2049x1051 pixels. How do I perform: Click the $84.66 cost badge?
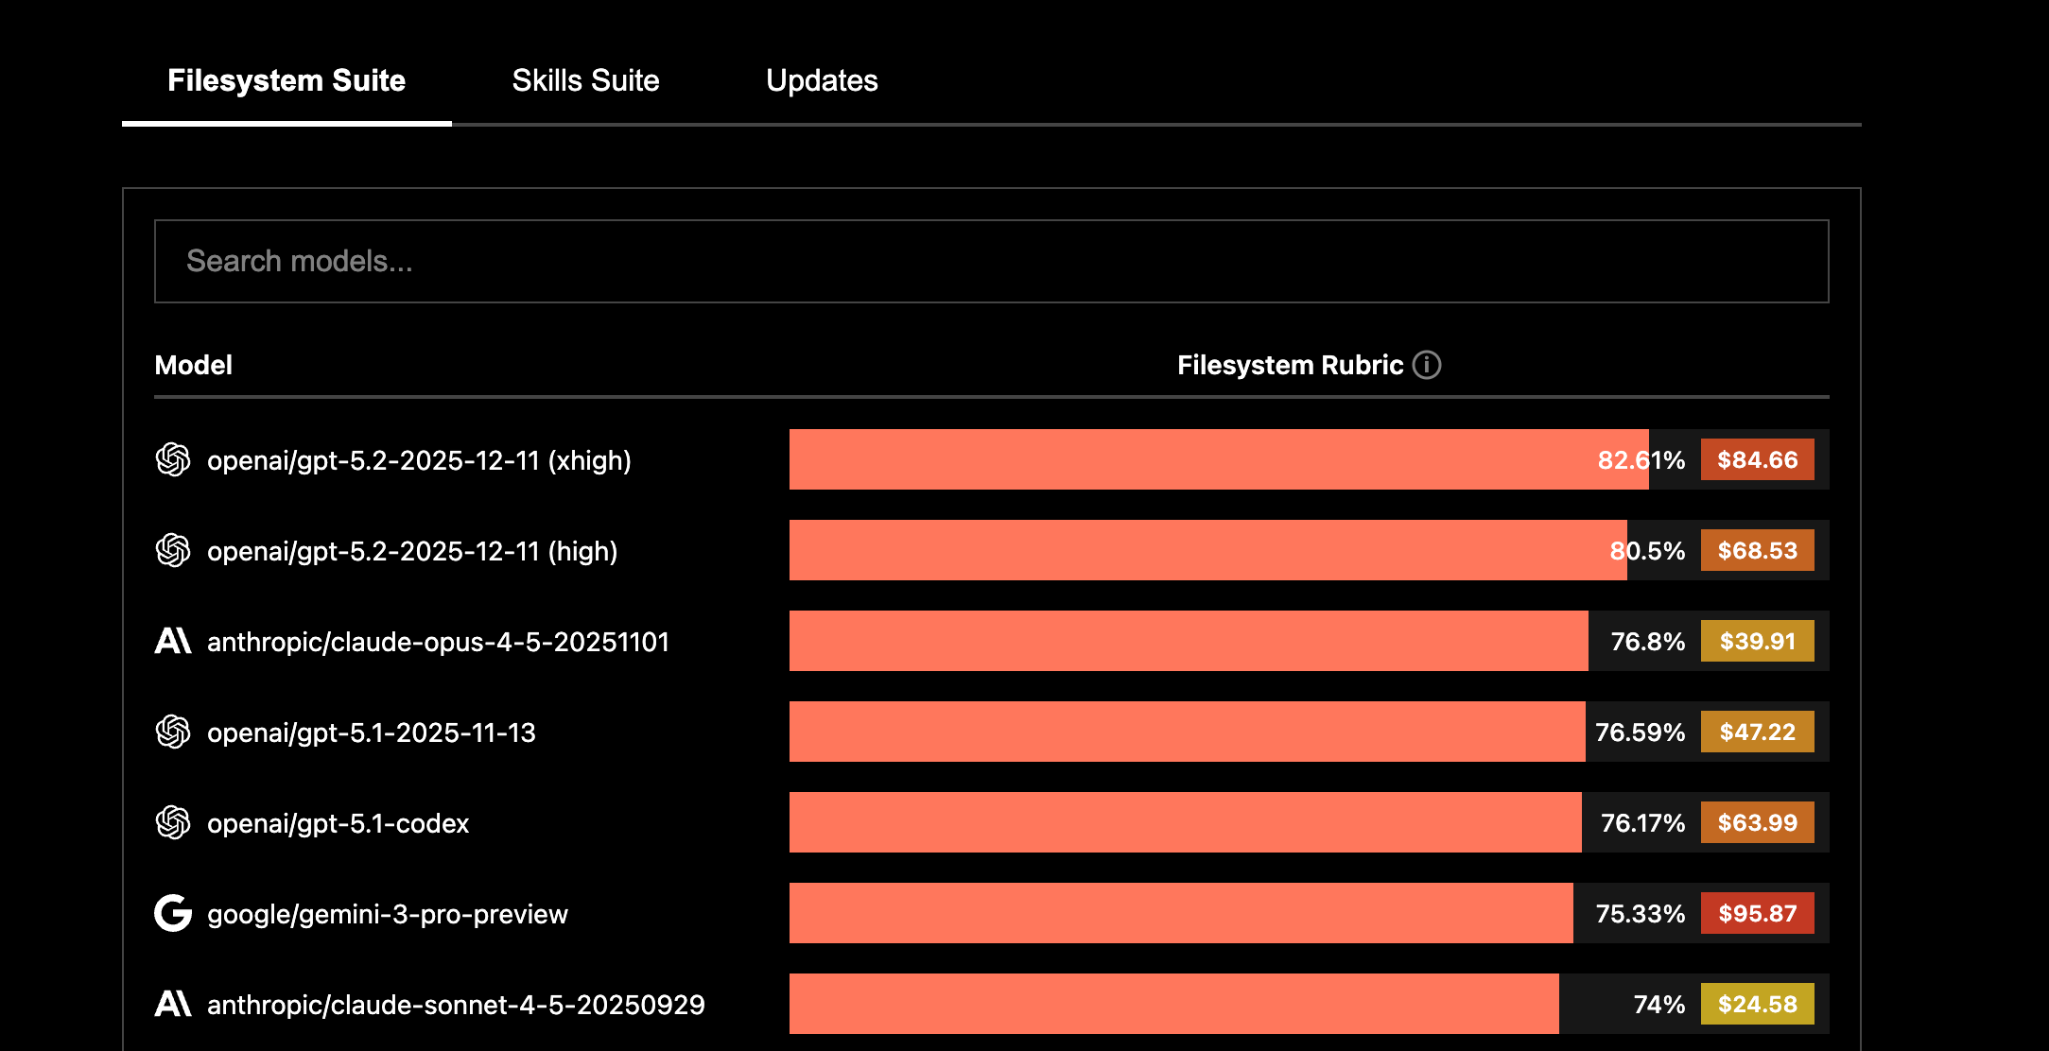(x=1757, y=460)
